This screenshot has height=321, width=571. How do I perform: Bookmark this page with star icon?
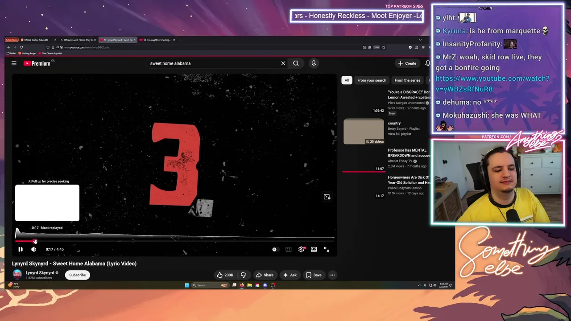[383, 47]
